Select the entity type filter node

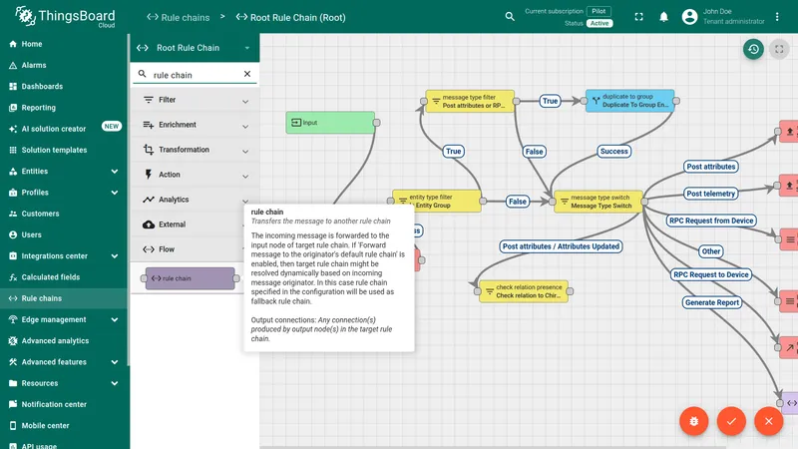(437, 202)
